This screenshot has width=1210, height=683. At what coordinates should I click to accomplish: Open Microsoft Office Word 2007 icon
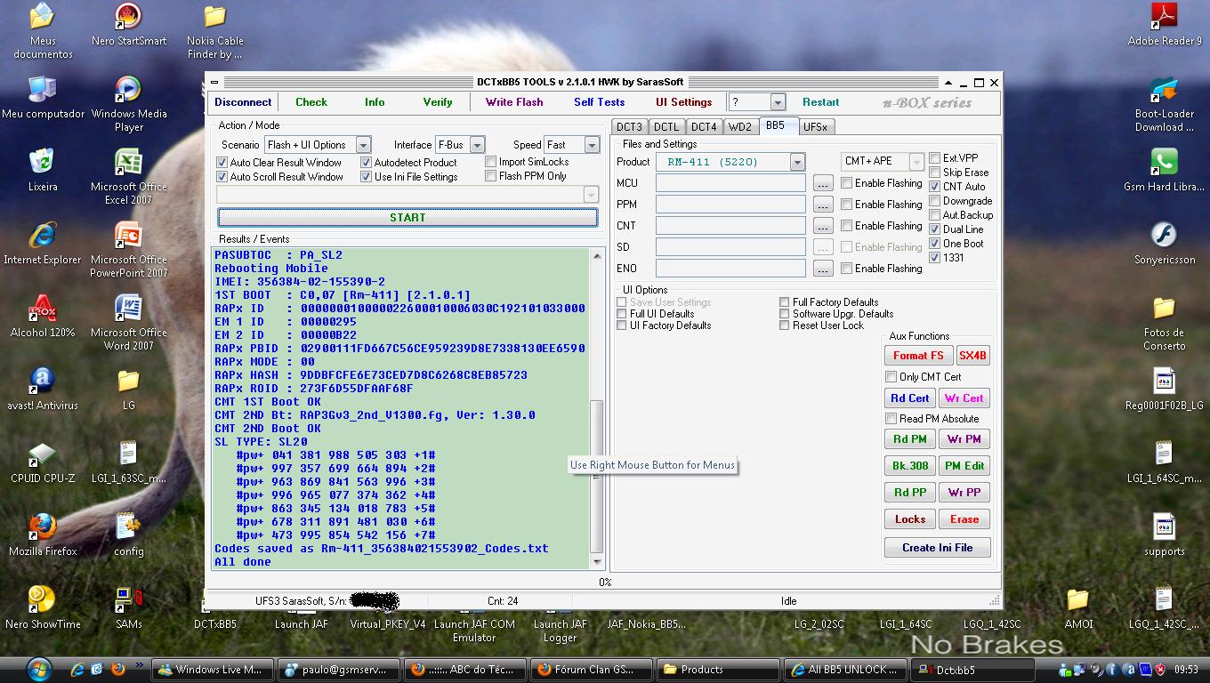(x=128, y=323)
